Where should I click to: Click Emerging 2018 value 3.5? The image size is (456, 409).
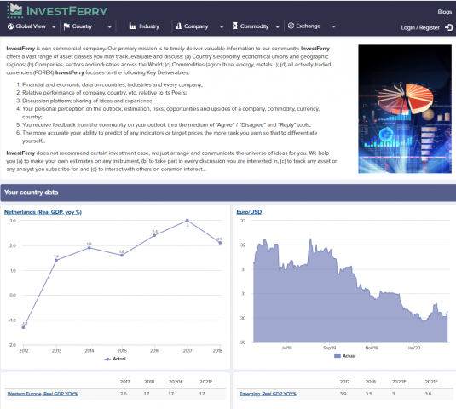point(369,394)
